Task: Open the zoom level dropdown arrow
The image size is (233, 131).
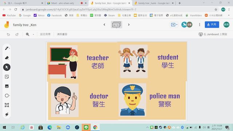Action: point(33,34)
